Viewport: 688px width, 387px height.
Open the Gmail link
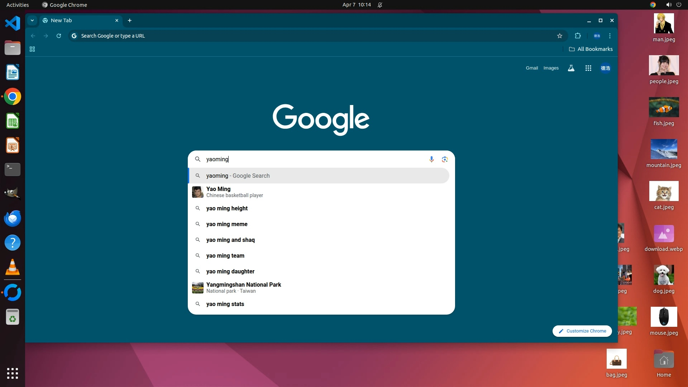tap(532, 68)
